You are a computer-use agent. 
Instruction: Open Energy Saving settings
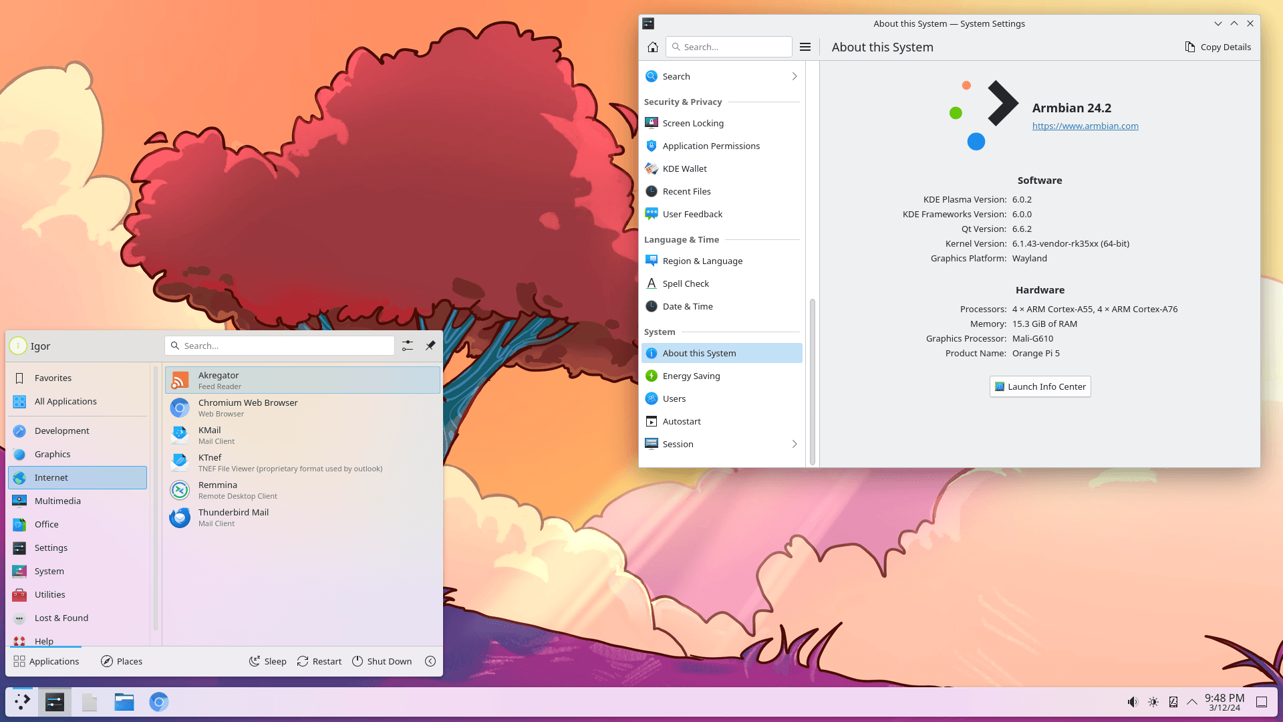pos(691,376)
